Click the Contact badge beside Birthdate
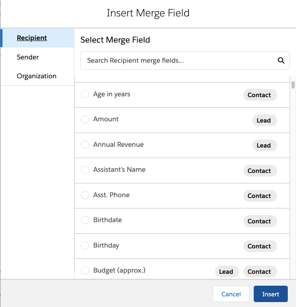The image size is (296, 307). pyautogui.click(x=259, y=221)
